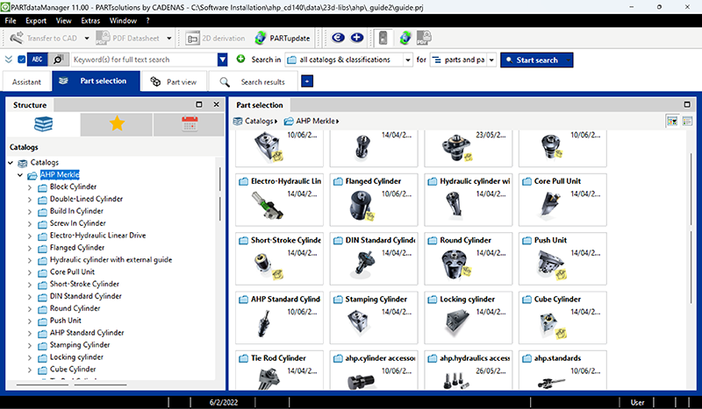
Task: Open the favorites star tab
Action: click(x=117, y=123)
